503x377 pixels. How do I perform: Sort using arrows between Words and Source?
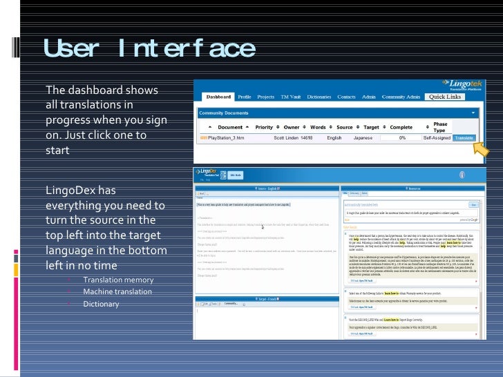point(331,127)
